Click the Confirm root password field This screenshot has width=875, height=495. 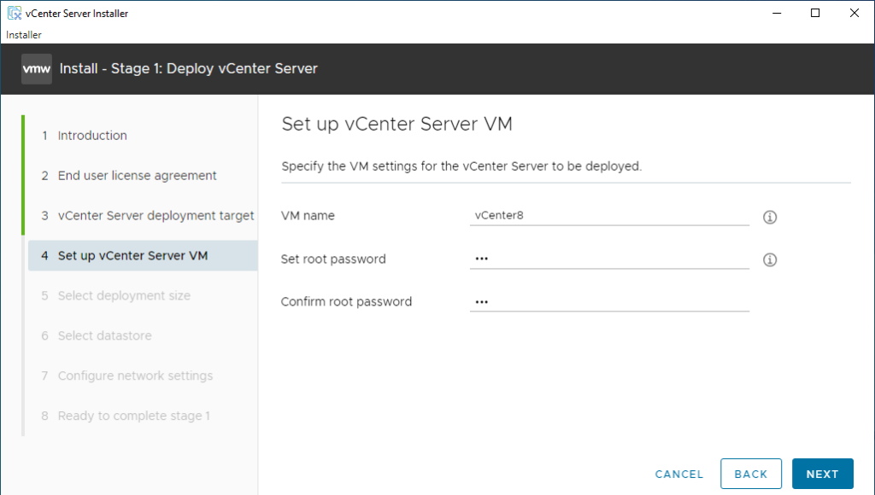click(x=607, y=300)
